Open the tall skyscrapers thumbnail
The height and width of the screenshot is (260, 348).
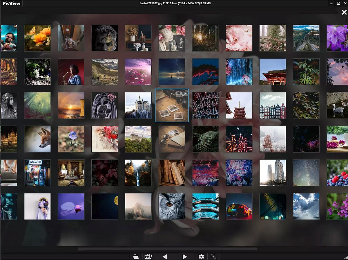(x=273, y=173)
